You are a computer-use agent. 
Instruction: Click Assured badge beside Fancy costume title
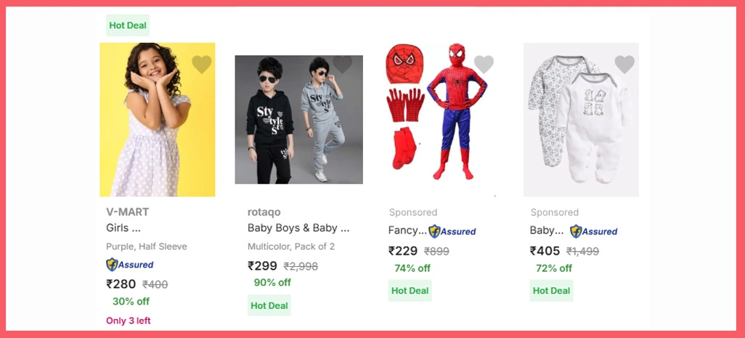tap(452, 231)
